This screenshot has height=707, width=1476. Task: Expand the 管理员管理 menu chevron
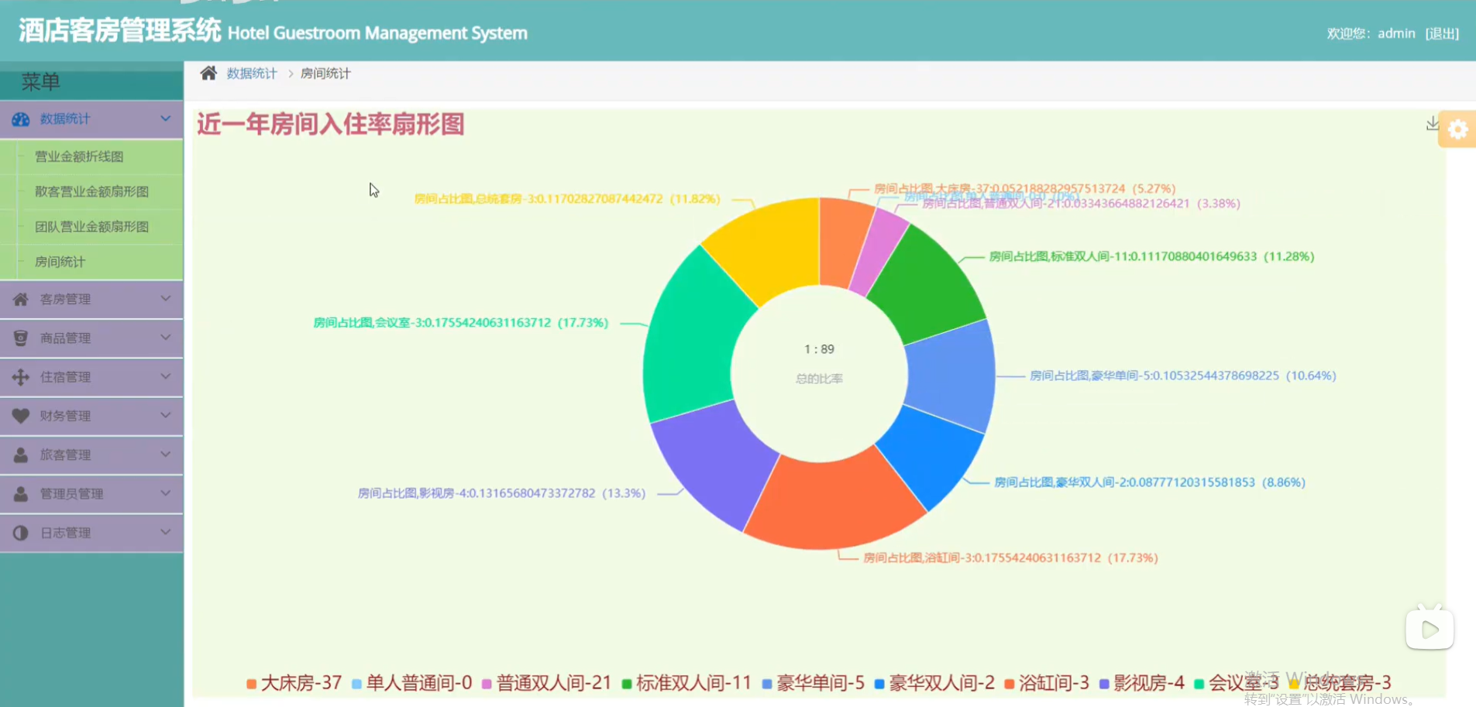[x=165, y=492]
